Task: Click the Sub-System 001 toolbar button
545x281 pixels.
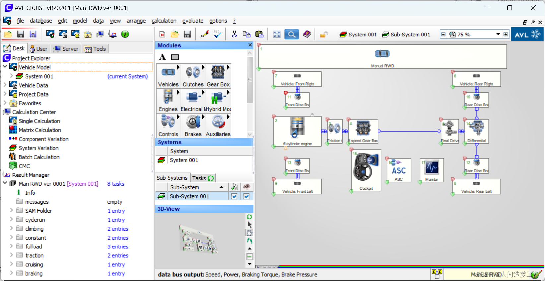Action: click(406, 35)
